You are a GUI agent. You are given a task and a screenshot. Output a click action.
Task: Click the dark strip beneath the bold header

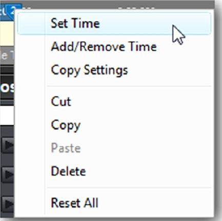click(7, 102)
